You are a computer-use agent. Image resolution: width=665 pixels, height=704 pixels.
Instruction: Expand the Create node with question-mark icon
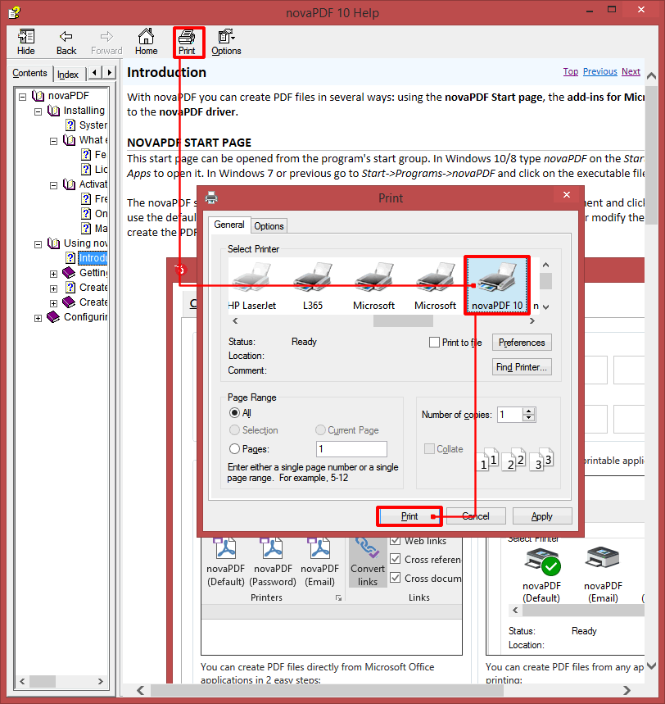tap(53, 288)
